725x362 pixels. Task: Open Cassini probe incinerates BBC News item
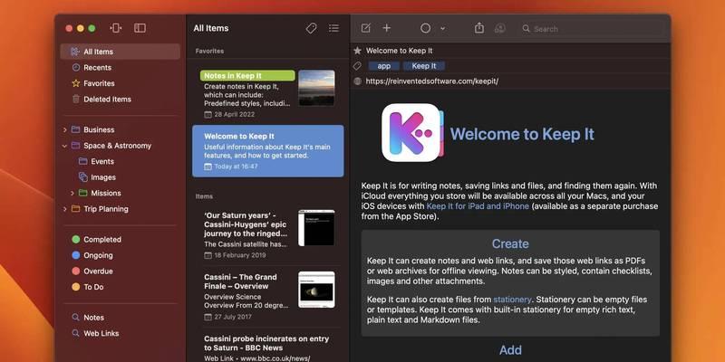point(268,348)
